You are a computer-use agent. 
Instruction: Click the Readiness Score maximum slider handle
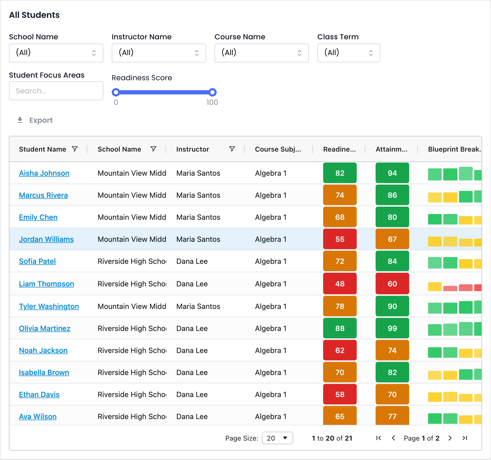click(212, 92)
